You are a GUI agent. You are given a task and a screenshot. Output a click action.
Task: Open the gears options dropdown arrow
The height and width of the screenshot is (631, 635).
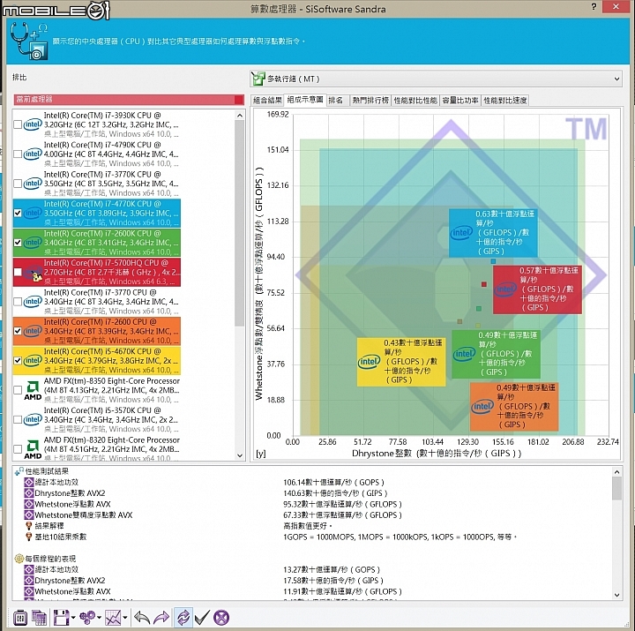pyautogui.click(x=99, y=618)
